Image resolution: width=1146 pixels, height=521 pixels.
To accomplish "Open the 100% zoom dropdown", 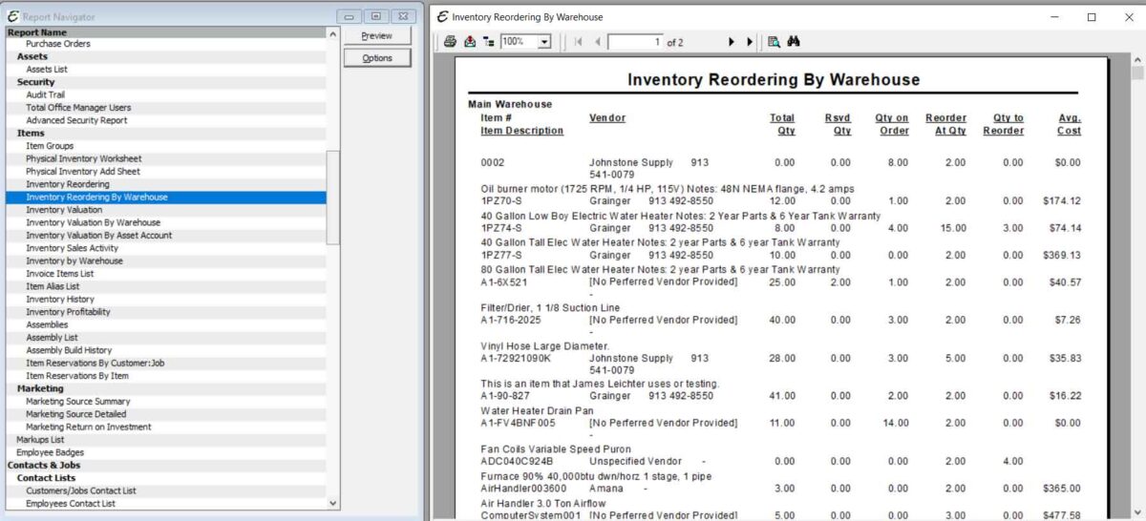I will coord(544,42).
